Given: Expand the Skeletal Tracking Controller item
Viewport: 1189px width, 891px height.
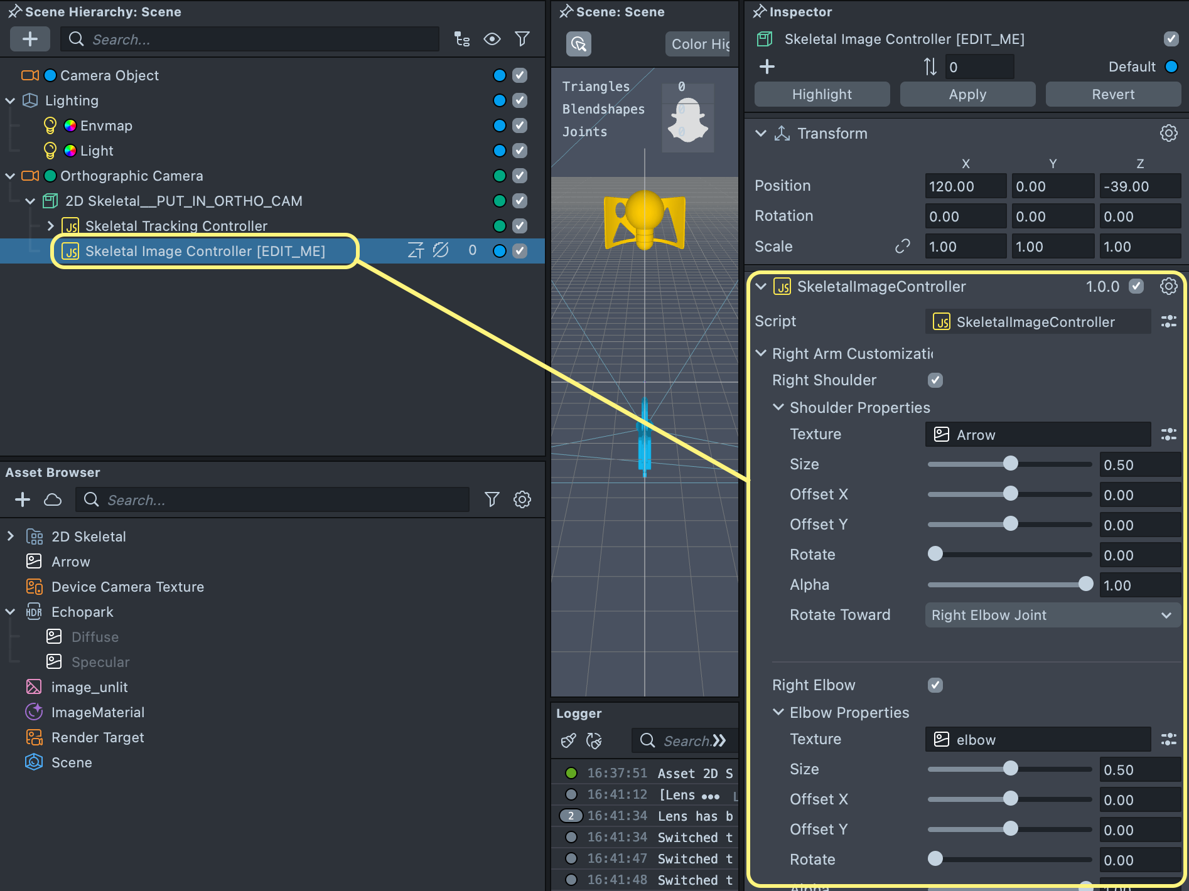Looking at the screenshot, I should [x=51, y=226].
